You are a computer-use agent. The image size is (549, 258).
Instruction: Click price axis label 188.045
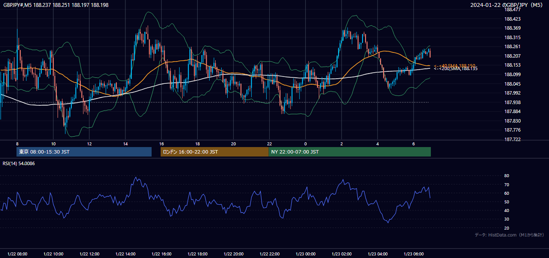pos(512,84)
